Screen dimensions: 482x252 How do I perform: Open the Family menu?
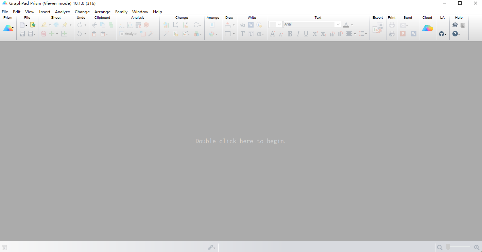point(121,12)
